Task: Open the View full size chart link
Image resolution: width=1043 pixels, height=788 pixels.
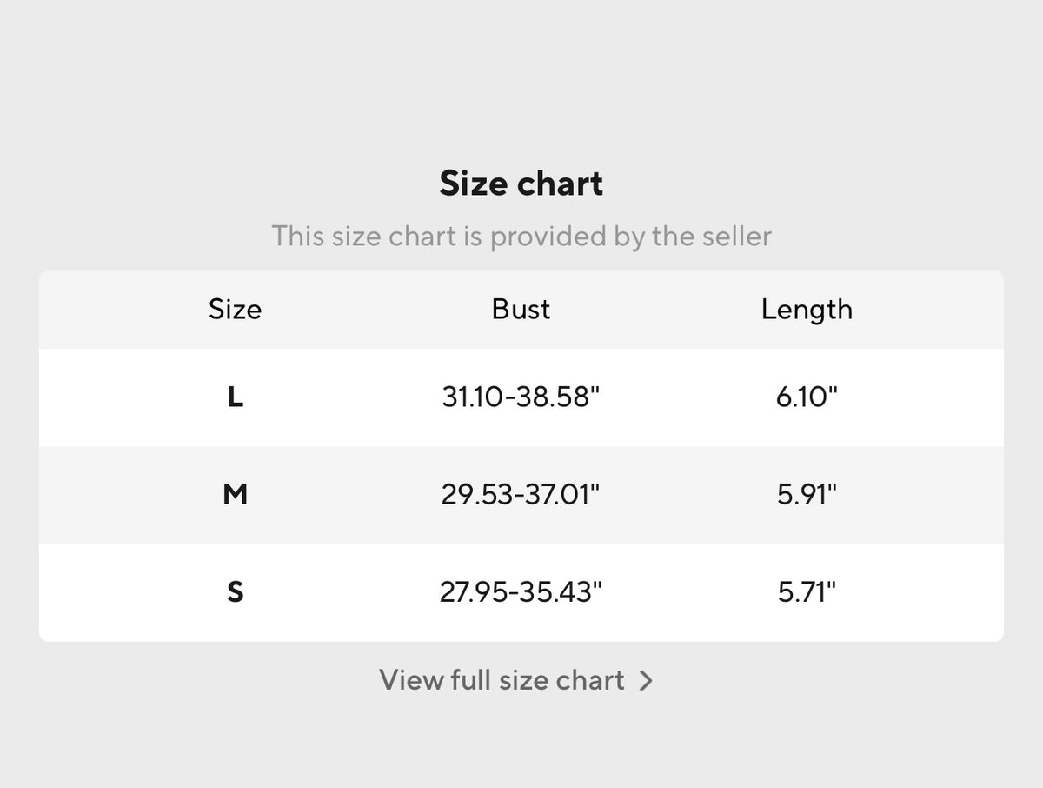Action: [502, 680]
